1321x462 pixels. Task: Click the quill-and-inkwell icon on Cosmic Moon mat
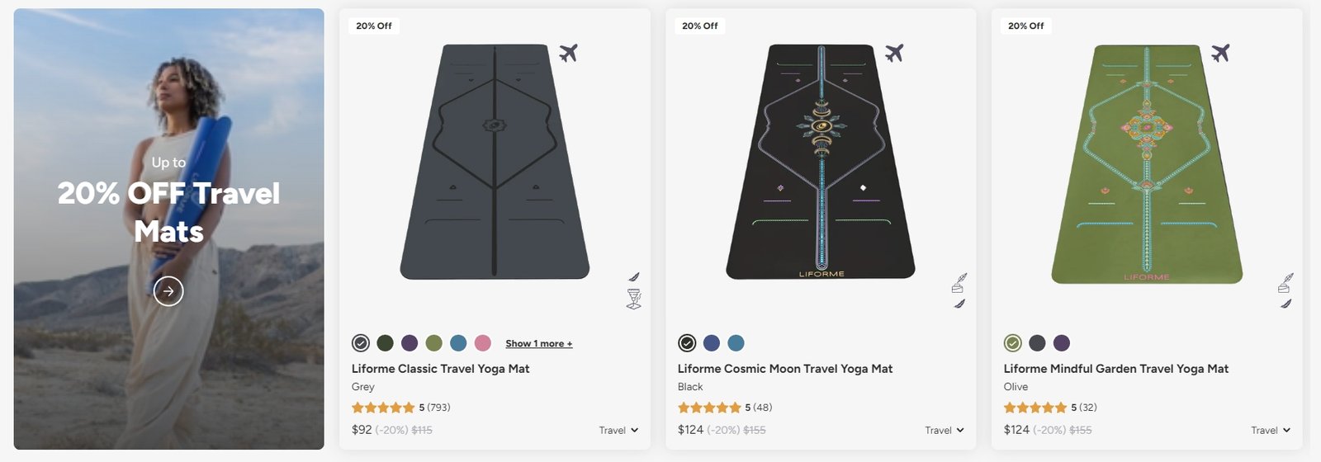pyautogui.click(x=959, y=284)
